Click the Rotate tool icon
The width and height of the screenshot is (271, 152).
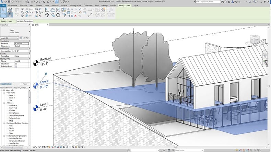pos(58,15)
